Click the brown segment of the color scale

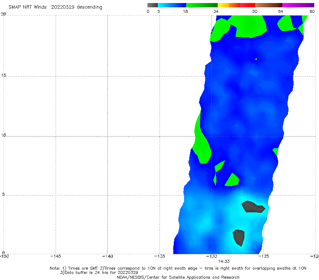(269, 5)
